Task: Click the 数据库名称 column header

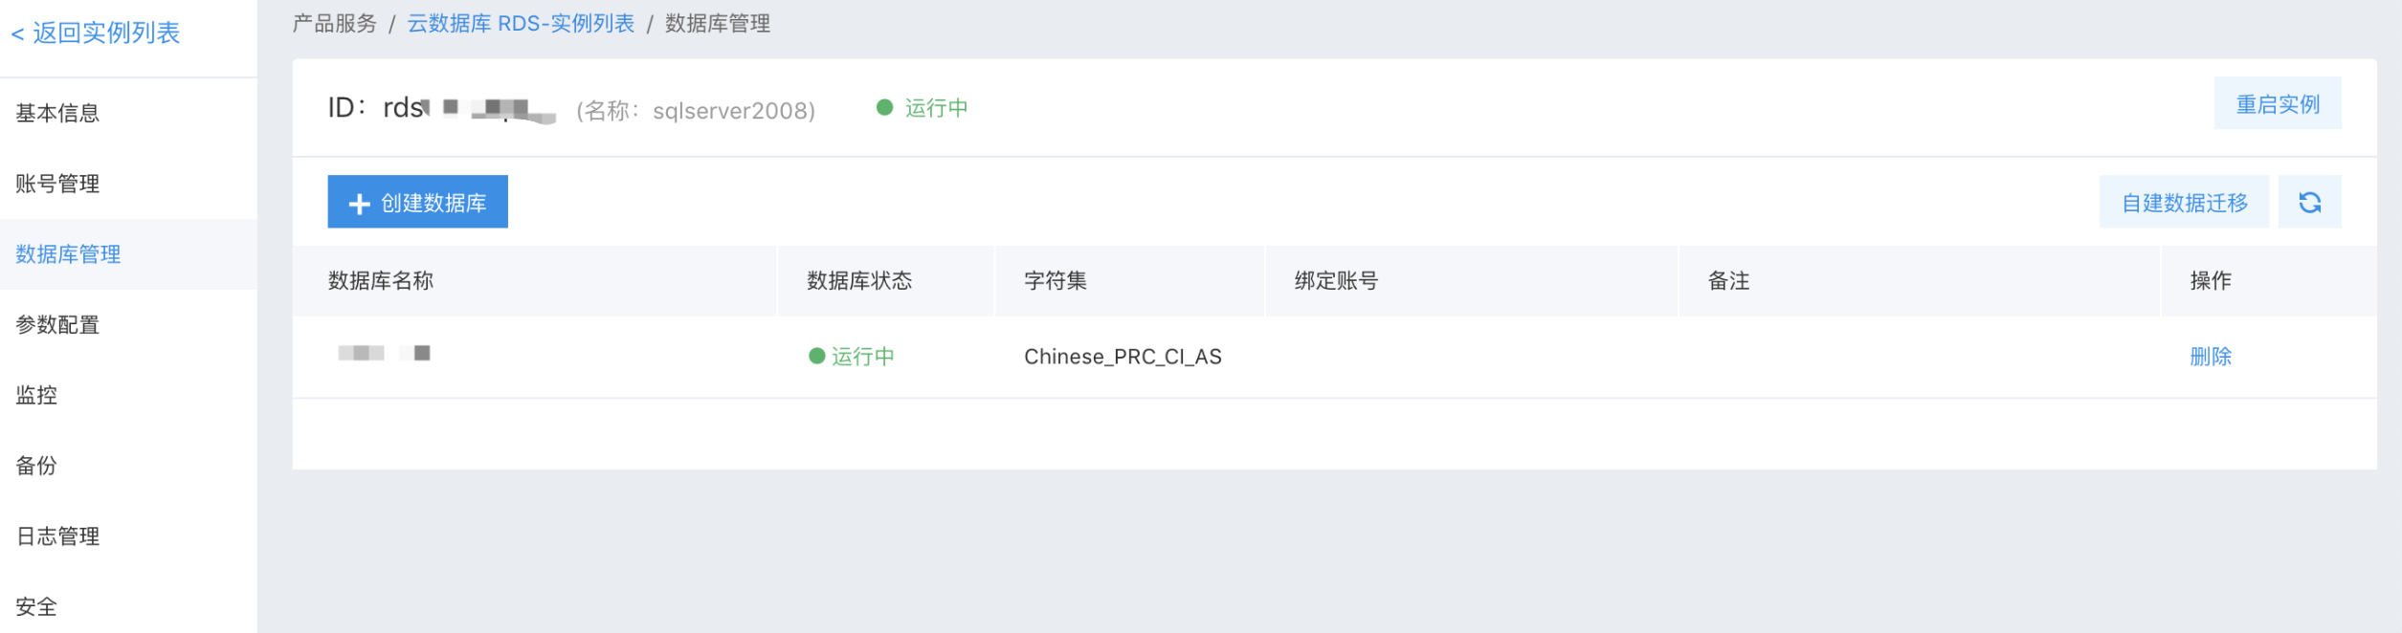Action: [x=381, y=281]
